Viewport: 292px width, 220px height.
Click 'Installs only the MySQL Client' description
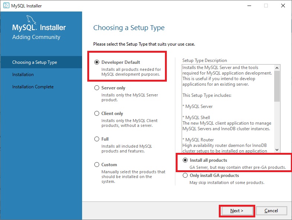(129, 123)
